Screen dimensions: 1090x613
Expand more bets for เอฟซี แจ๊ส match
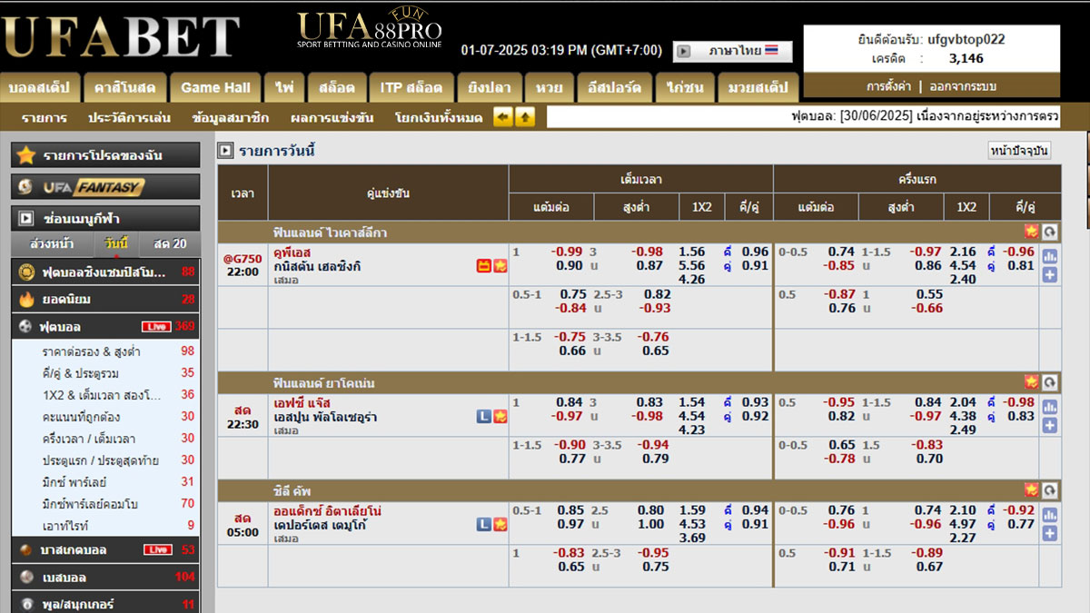click(x=1050, y=425)
